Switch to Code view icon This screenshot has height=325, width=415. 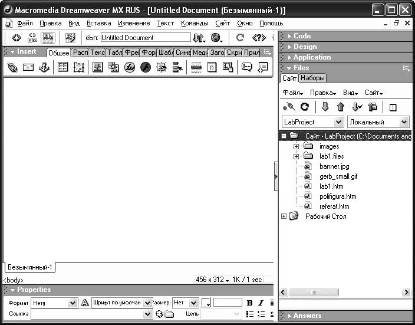(x=17, y=38)
